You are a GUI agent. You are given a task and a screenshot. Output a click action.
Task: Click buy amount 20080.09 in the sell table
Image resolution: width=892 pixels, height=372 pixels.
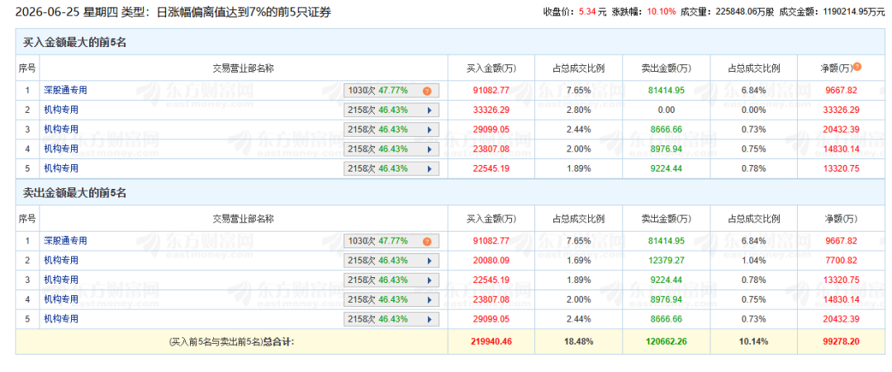point(491,261)
